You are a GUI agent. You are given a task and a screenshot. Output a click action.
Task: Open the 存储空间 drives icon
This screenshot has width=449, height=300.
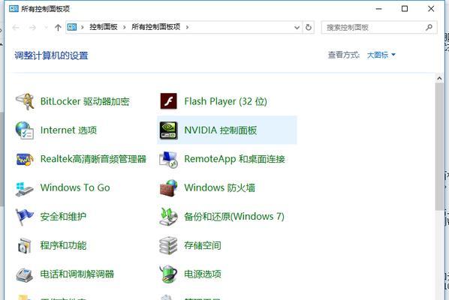pos(168,245)
